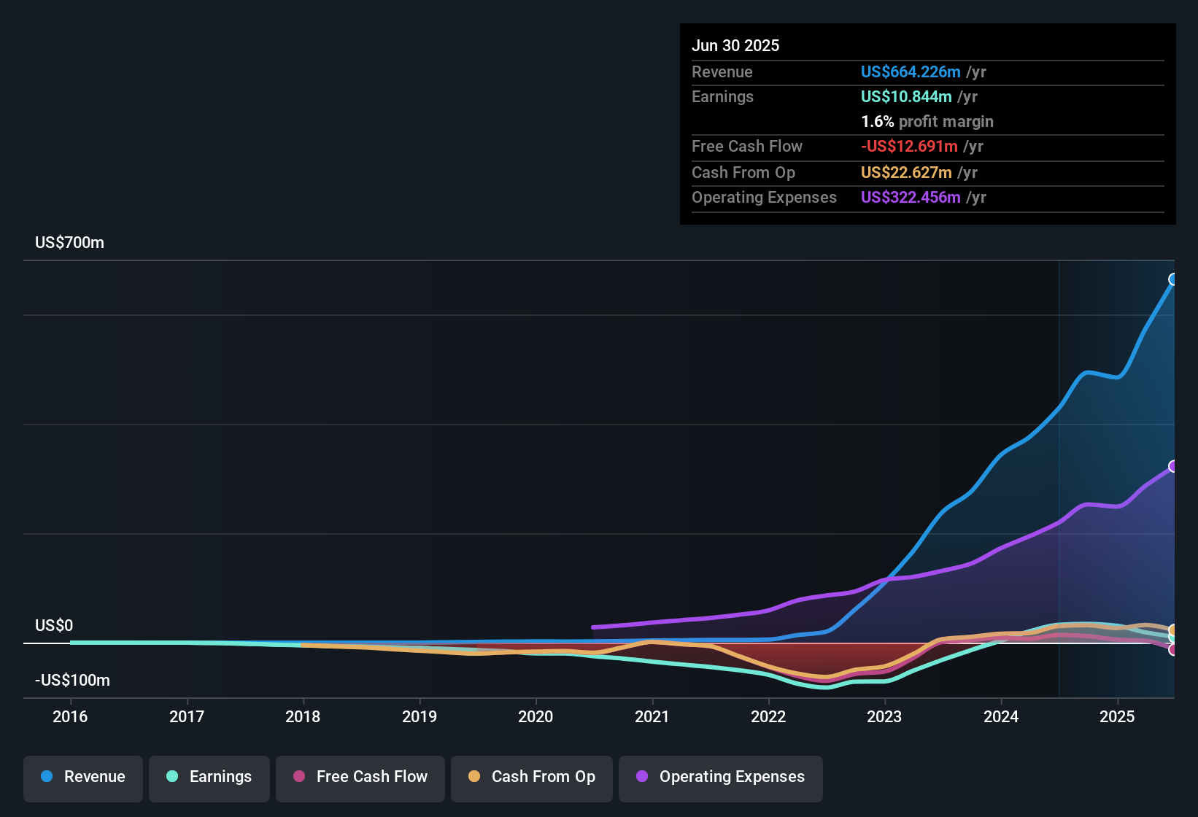Toggle the Operating Expenses legend button
The width and height of the screenshot is (1198, 817).
721,778
